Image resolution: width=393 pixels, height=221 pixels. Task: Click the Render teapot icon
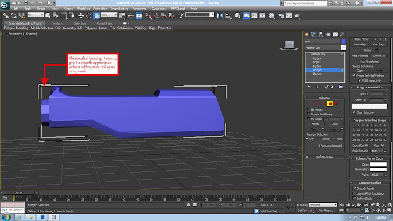(297, 16)
